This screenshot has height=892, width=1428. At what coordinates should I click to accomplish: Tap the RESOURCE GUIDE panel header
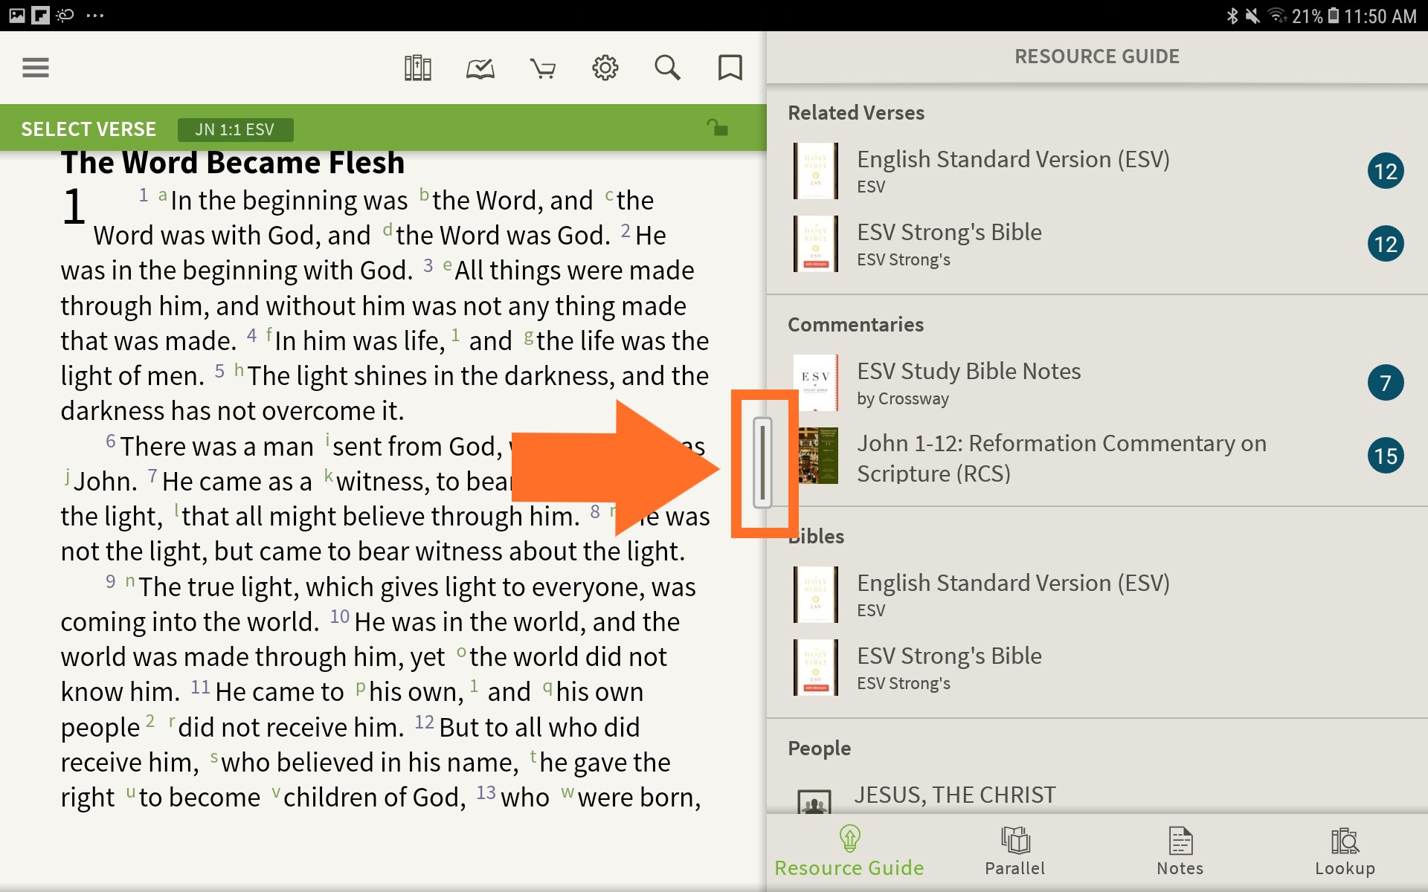coord(1097,56)
